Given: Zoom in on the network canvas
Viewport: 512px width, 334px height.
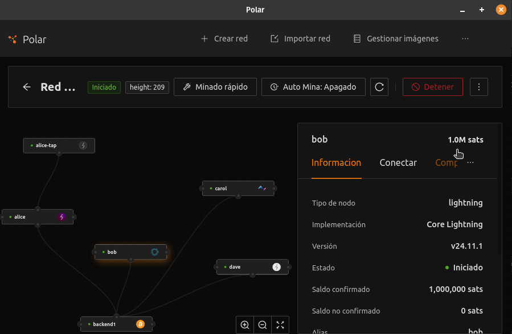Looking at the screenshot, I should click(x=245, y=325).
